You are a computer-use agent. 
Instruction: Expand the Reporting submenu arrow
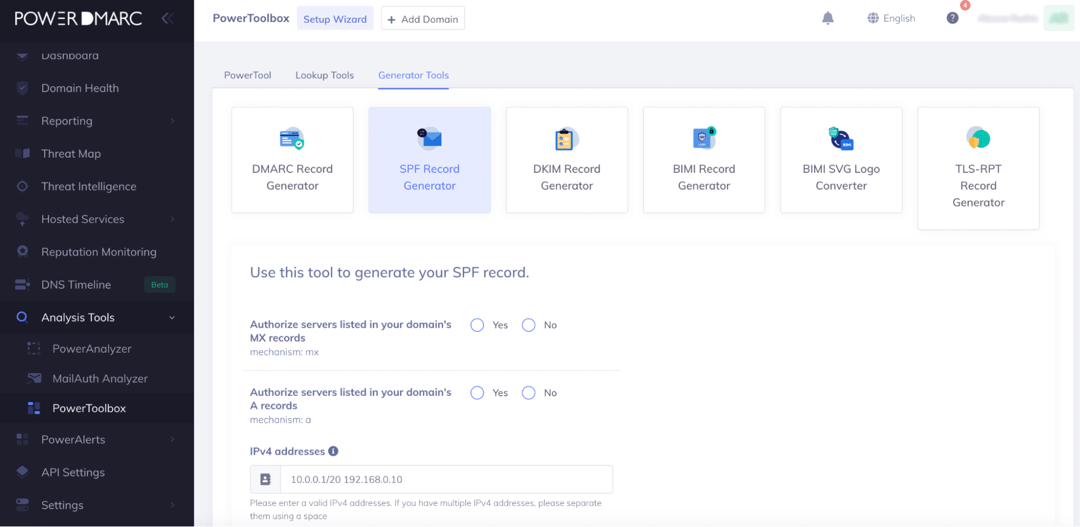pyautogui.click(x=172, y=120)
